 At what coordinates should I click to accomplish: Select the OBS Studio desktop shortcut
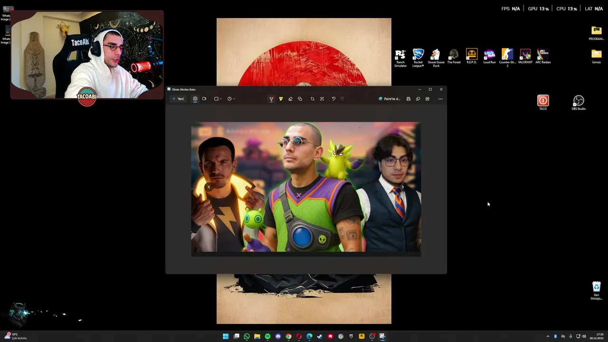point(579,103)
